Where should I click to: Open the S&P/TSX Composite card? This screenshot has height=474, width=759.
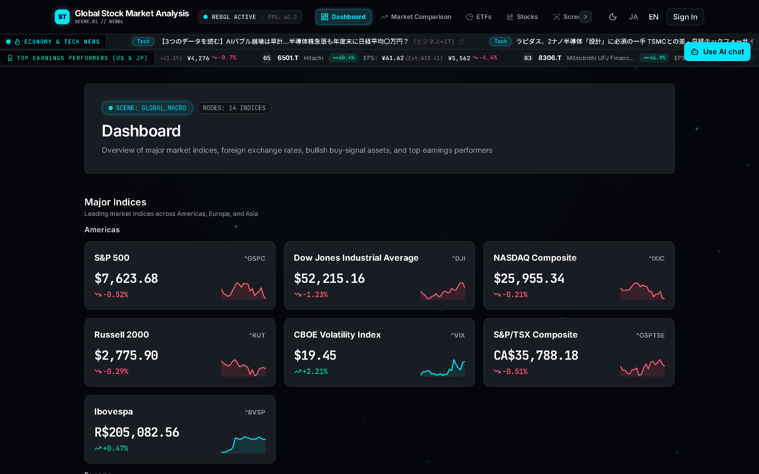579,352
